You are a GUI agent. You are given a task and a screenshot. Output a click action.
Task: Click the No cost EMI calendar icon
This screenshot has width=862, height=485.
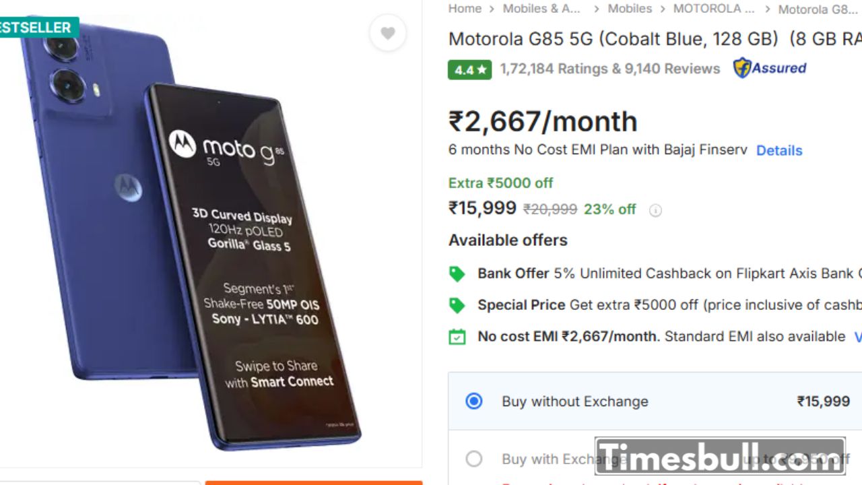457,337
